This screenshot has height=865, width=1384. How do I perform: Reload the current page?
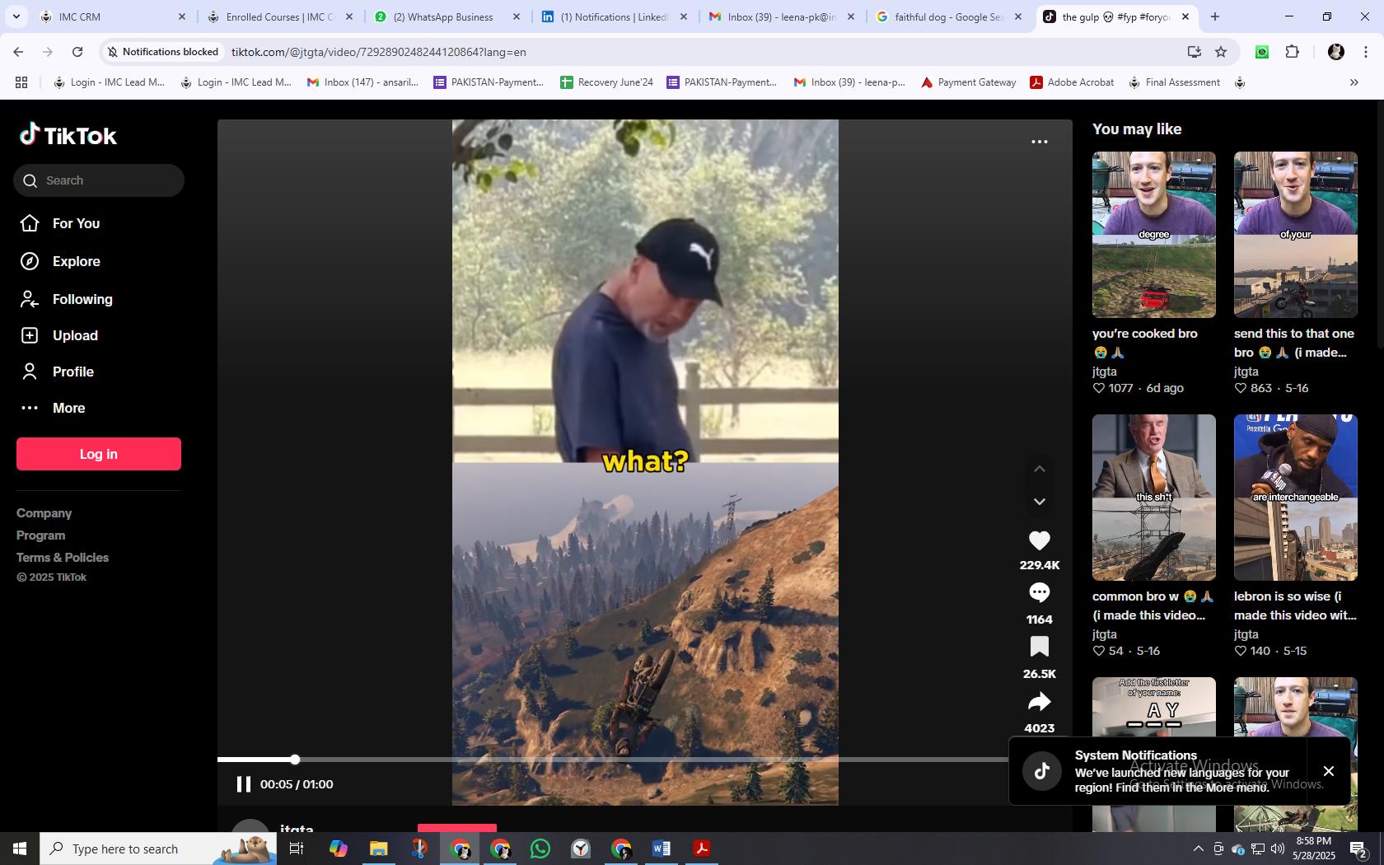tap(77, 52)
